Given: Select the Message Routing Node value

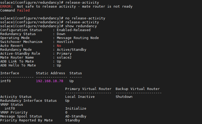Looking at the screenshot, I should tap(78, 38).
